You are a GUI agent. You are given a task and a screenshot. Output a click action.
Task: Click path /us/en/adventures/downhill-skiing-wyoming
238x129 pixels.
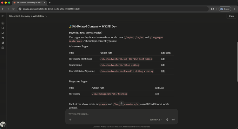(127, 71)
